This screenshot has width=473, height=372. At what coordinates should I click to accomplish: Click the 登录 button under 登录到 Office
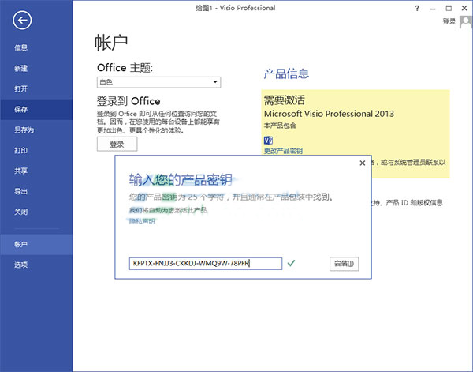click(117, 145)
